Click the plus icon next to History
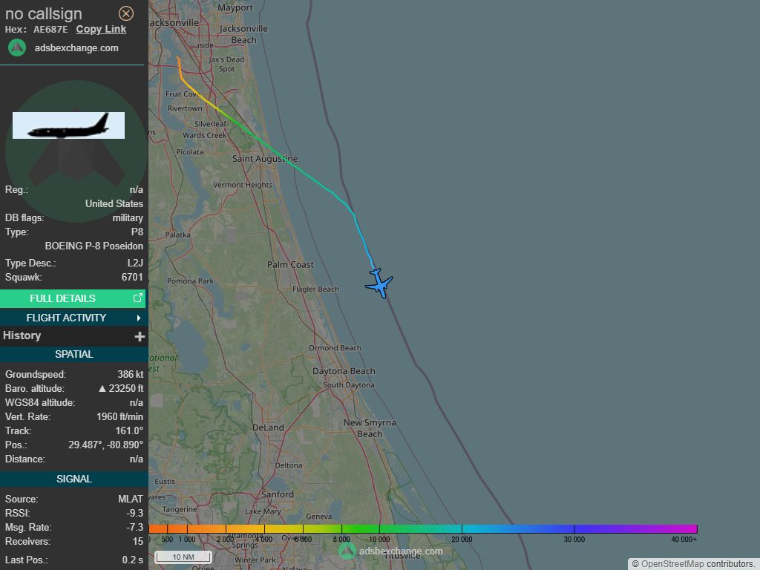Viewport: 760px width, 570px height. coord(139,335)
